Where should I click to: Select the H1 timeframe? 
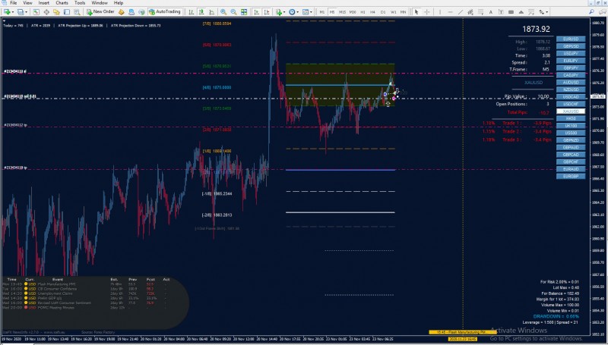click(x=363, y=12)
